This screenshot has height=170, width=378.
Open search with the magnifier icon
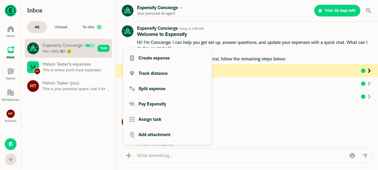369,11
